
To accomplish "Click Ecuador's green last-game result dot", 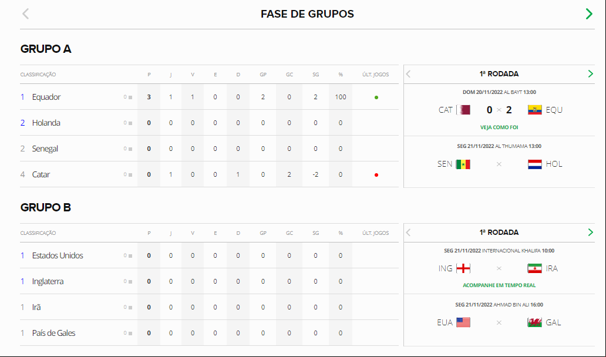I will 376,97.
